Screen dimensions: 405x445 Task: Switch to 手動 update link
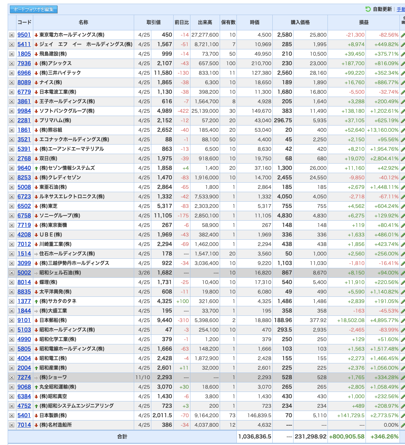(401, 10)
